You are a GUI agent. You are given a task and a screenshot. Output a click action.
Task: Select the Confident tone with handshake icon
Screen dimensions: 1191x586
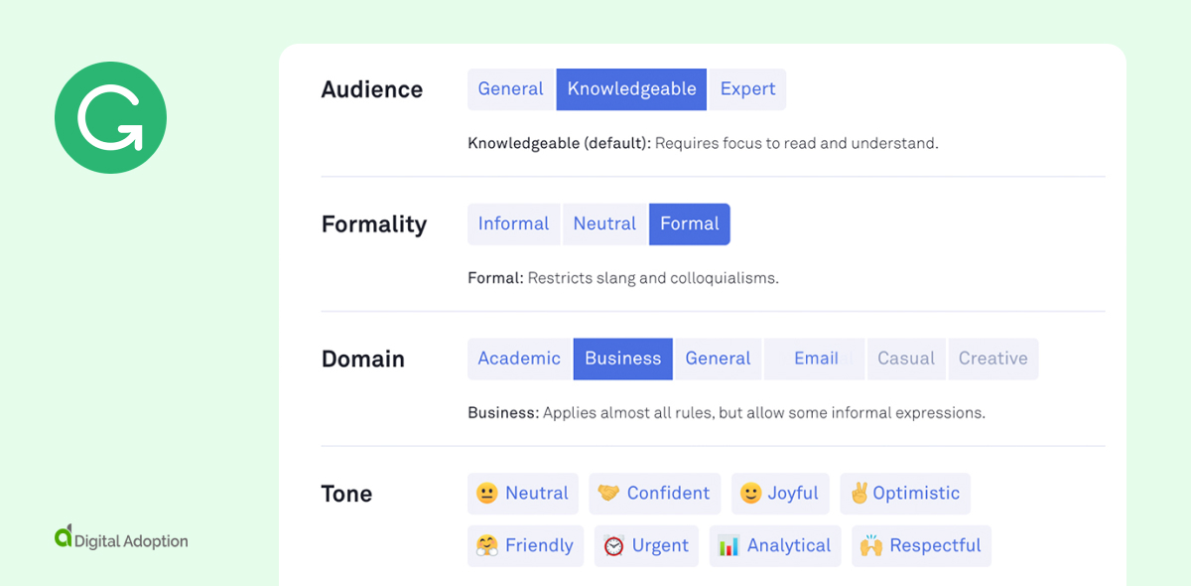(654, 493)
